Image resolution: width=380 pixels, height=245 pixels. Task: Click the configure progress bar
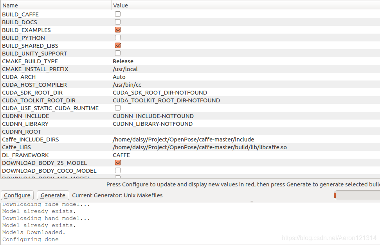click(x=357, y=195)
